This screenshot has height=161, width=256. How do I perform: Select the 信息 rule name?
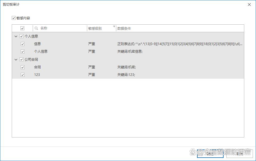point(37,44)
